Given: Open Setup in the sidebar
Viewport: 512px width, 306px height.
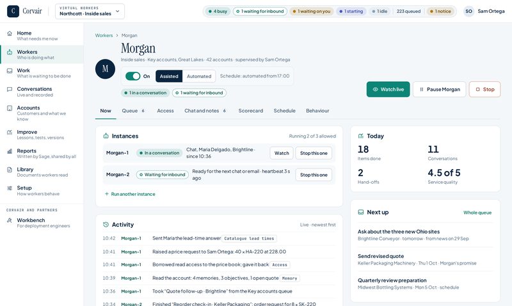Looking at the screenshot, I should tap(42, 191).
